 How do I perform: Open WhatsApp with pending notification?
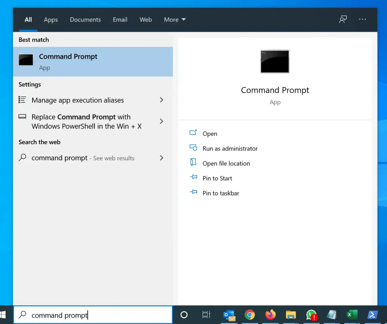(x=311, y=315)
